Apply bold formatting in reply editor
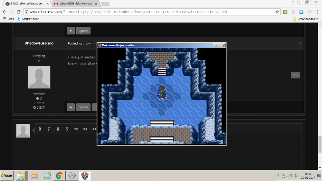 [40, 129]
